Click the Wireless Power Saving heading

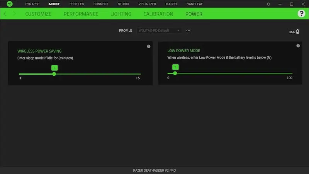[39, 51]
